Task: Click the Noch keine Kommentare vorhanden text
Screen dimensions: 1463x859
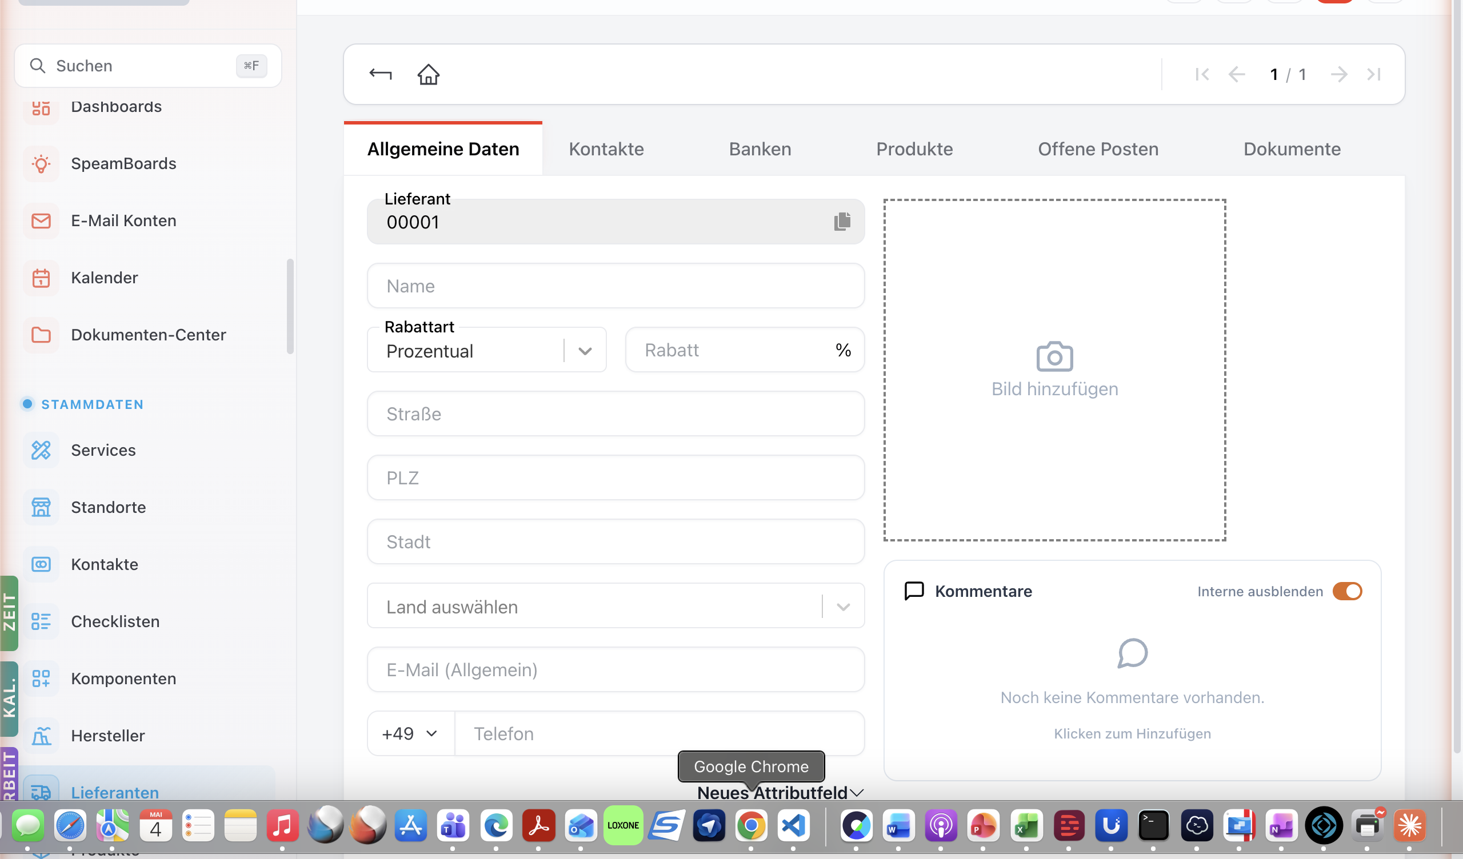Action: point(1132,697)
